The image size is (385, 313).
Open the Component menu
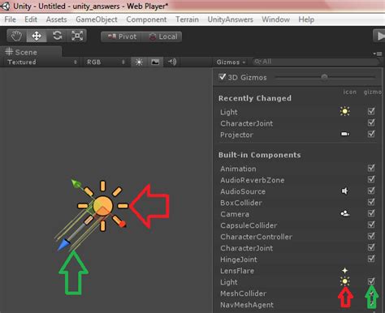tap(146, 19)
